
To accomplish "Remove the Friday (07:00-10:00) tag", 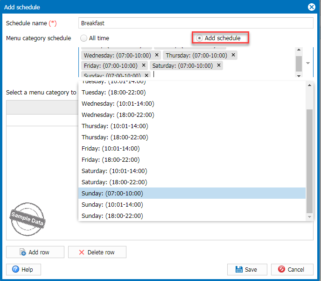I will click(143, 65).
